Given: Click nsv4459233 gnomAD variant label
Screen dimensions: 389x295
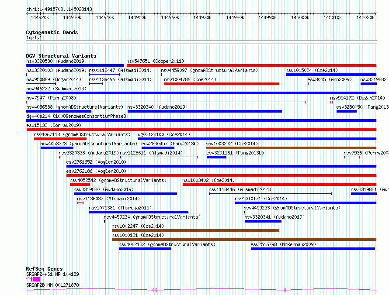Looking at the screenshot, I should (x=292, y=208).
